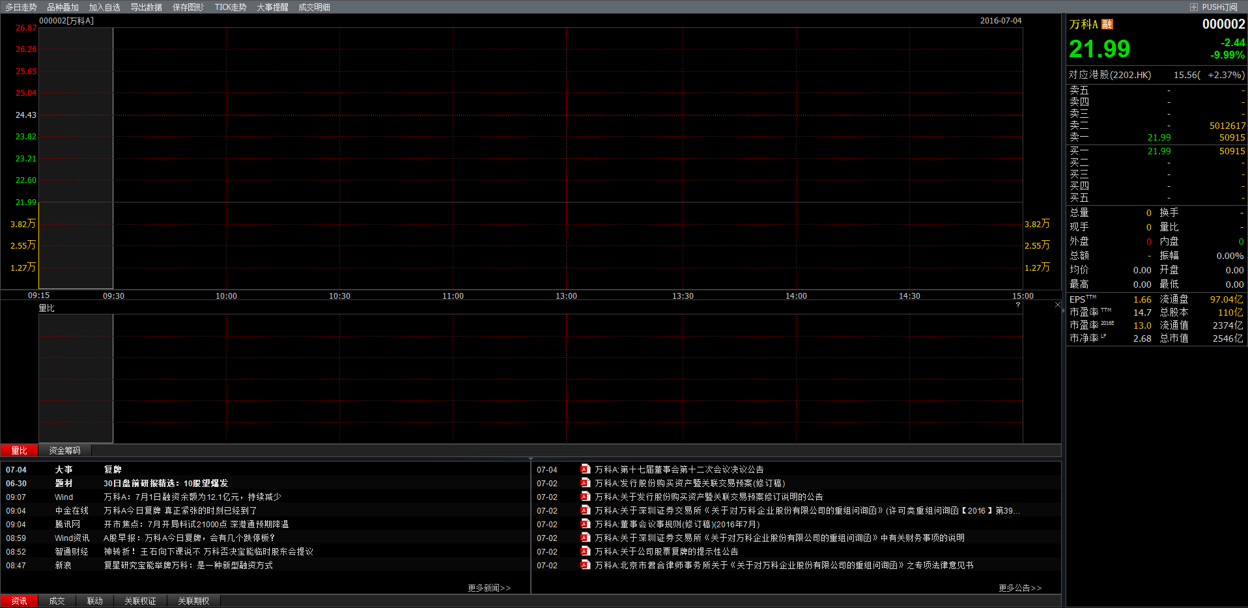Click 加入自选 to add to watchlist
This screenshot has width=1248, height=608.
pos(104,7)
